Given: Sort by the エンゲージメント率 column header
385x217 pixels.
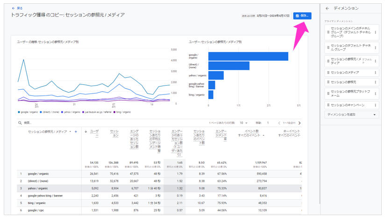Looking at the screenshot, I should tap(221, 135).
